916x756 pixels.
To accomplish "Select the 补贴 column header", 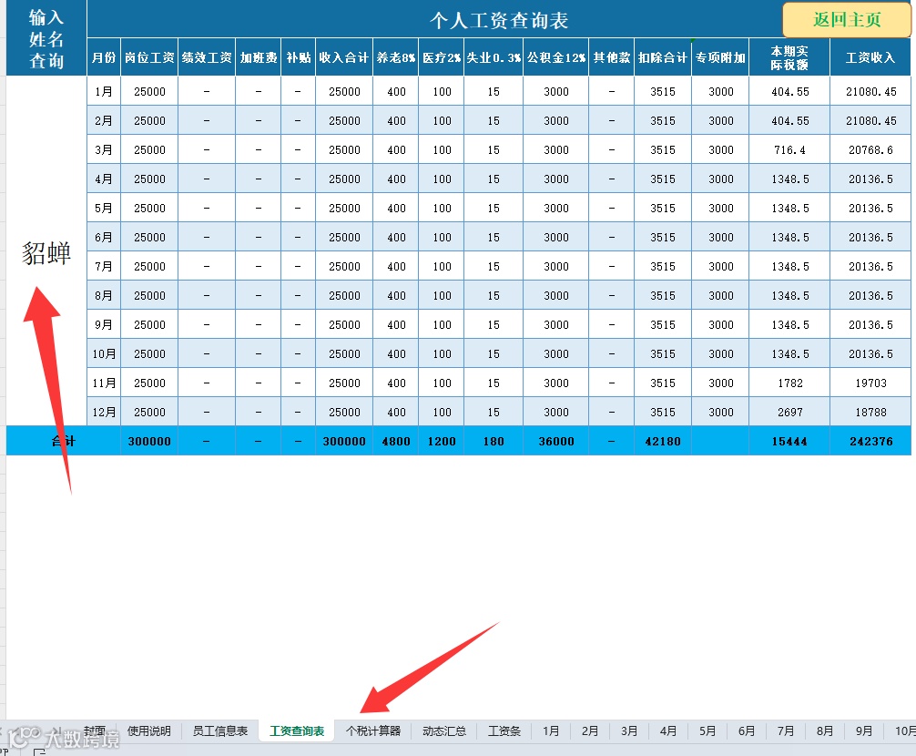I will click(x=298, y=57).
